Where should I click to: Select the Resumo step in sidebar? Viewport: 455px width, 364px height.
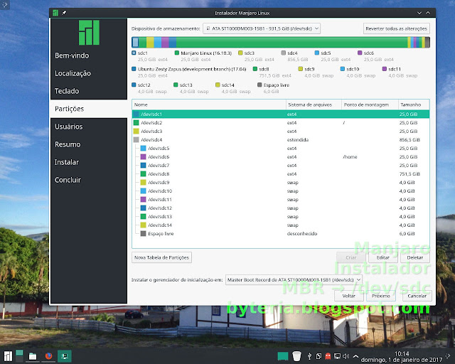point(89,144)
